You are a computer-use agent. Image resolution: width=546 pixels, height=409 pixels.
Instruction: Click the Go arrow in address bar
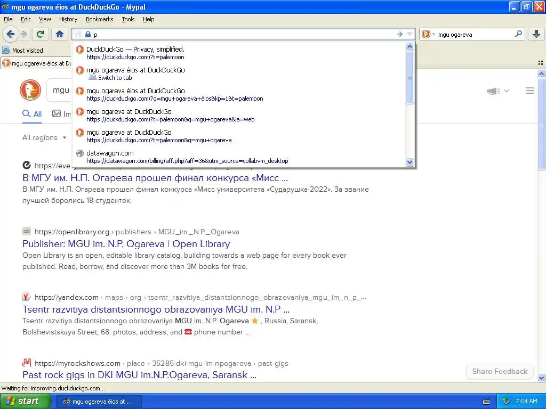pyautogui.click(x=400, y=34)
